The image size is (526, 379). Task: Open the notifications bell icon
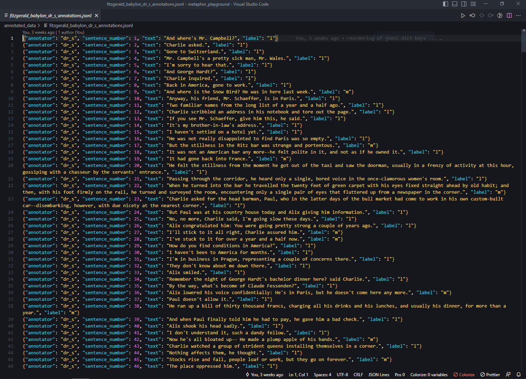[519, 375]
